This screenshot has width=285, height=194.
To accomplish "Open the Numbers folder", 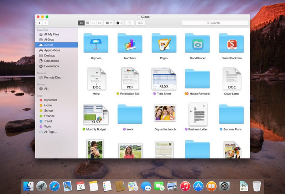I will (x=130, y=43).
